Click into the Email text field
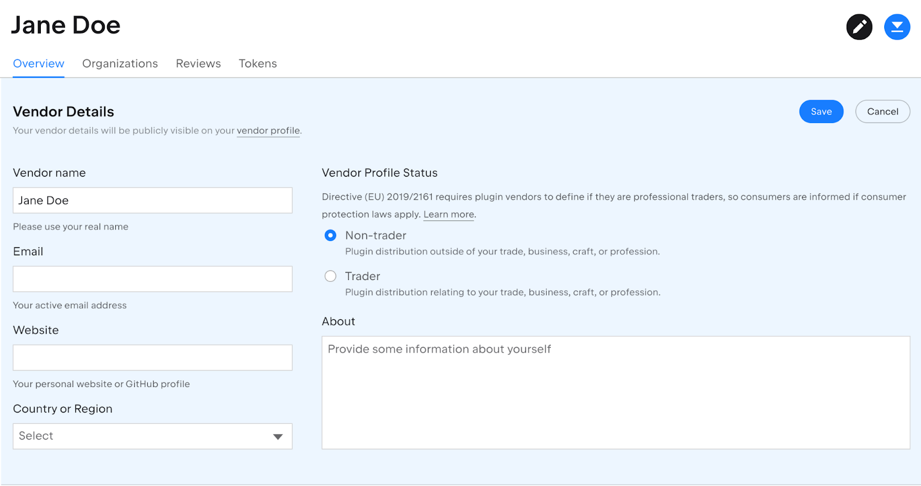Image resolution: width=921 pixels, height=486 pixels. 153,279
